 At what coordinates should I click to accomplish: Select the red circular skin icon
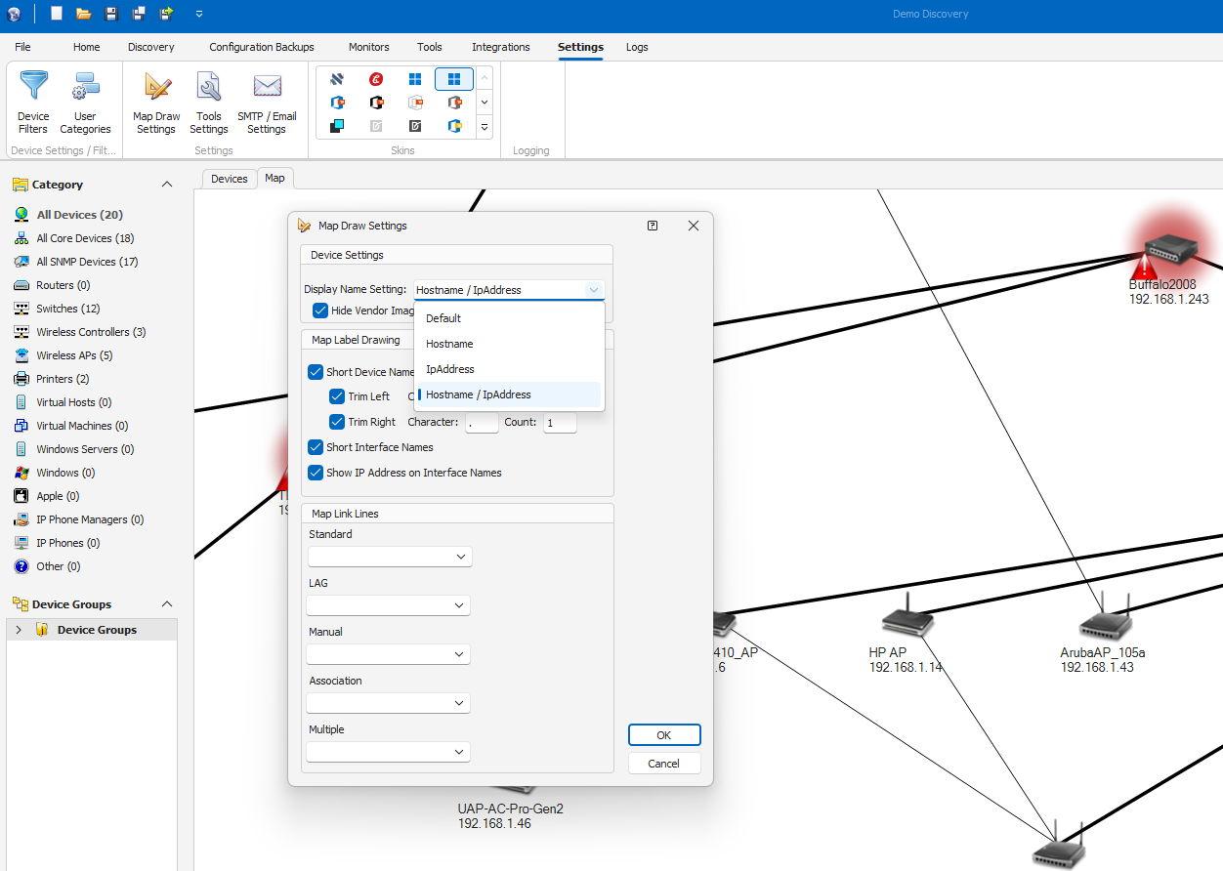pos(376,79)
